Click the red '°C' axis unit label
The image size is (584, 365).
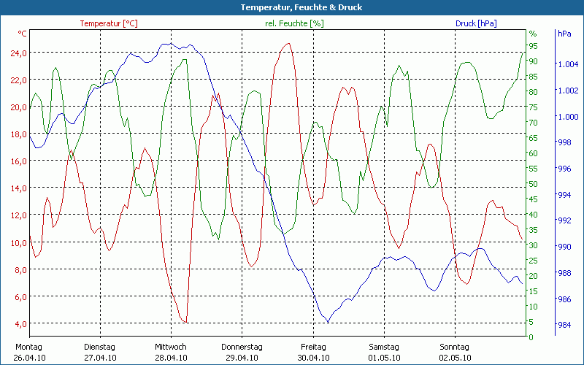[x=23, y=34]
